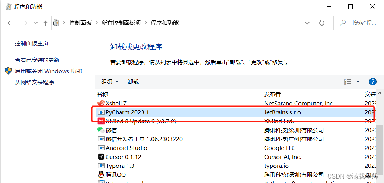
Task: Go back with the left arrow
Action: click(10, 23)
